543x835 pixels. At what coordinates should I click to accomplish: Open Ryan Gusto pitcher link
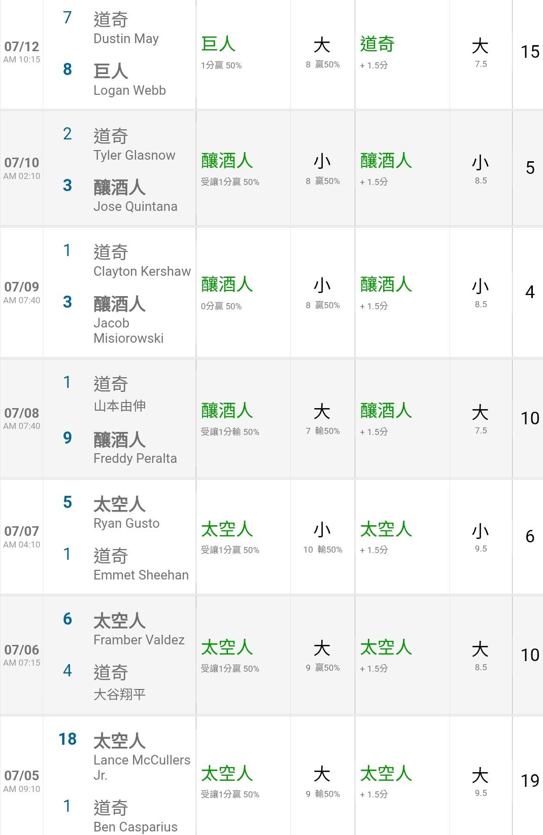tap(126, 523)
